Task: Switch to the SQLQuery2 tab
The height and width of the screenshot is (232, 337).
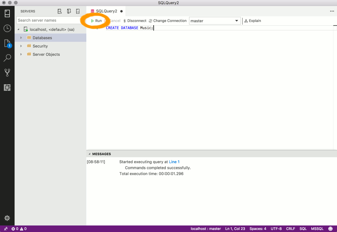Action: 106,11
